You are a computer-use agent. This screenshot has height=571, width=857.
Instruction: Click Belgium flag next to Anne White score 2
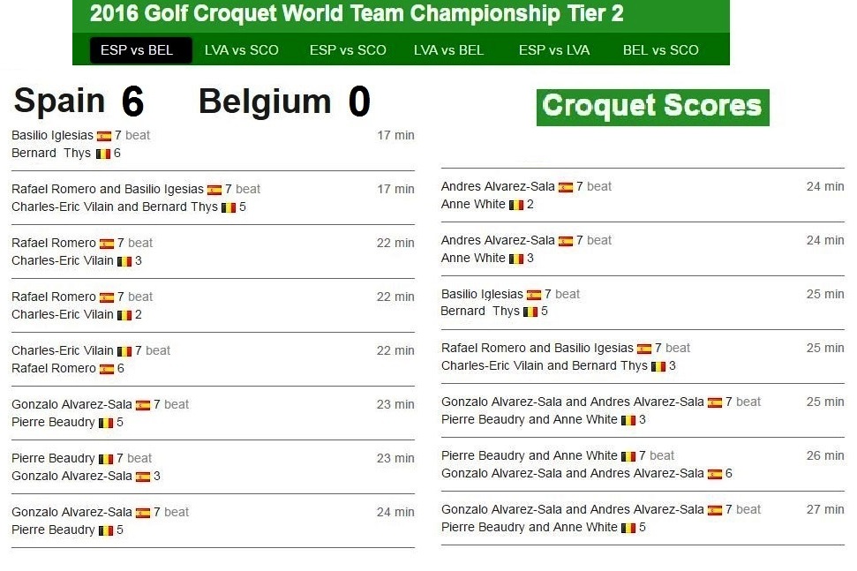click(516, 205)
